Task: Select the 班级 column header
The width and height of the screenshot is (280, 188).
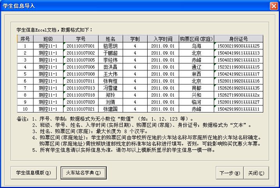Action: pos(48,39)
